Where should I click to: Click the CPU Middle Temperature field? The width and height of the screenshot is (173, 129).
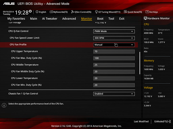114,65
